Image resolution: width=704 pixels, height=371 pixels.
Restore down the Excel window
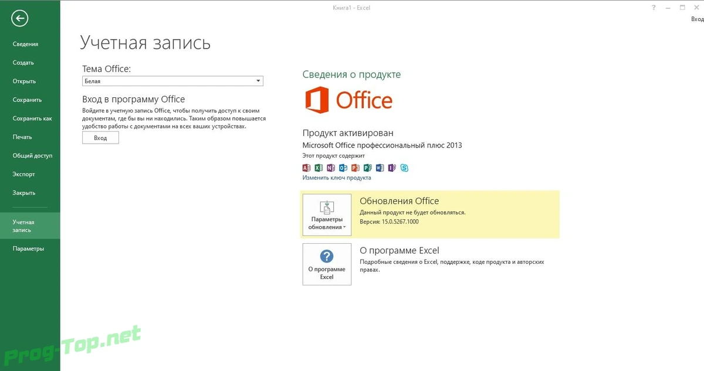682,8
